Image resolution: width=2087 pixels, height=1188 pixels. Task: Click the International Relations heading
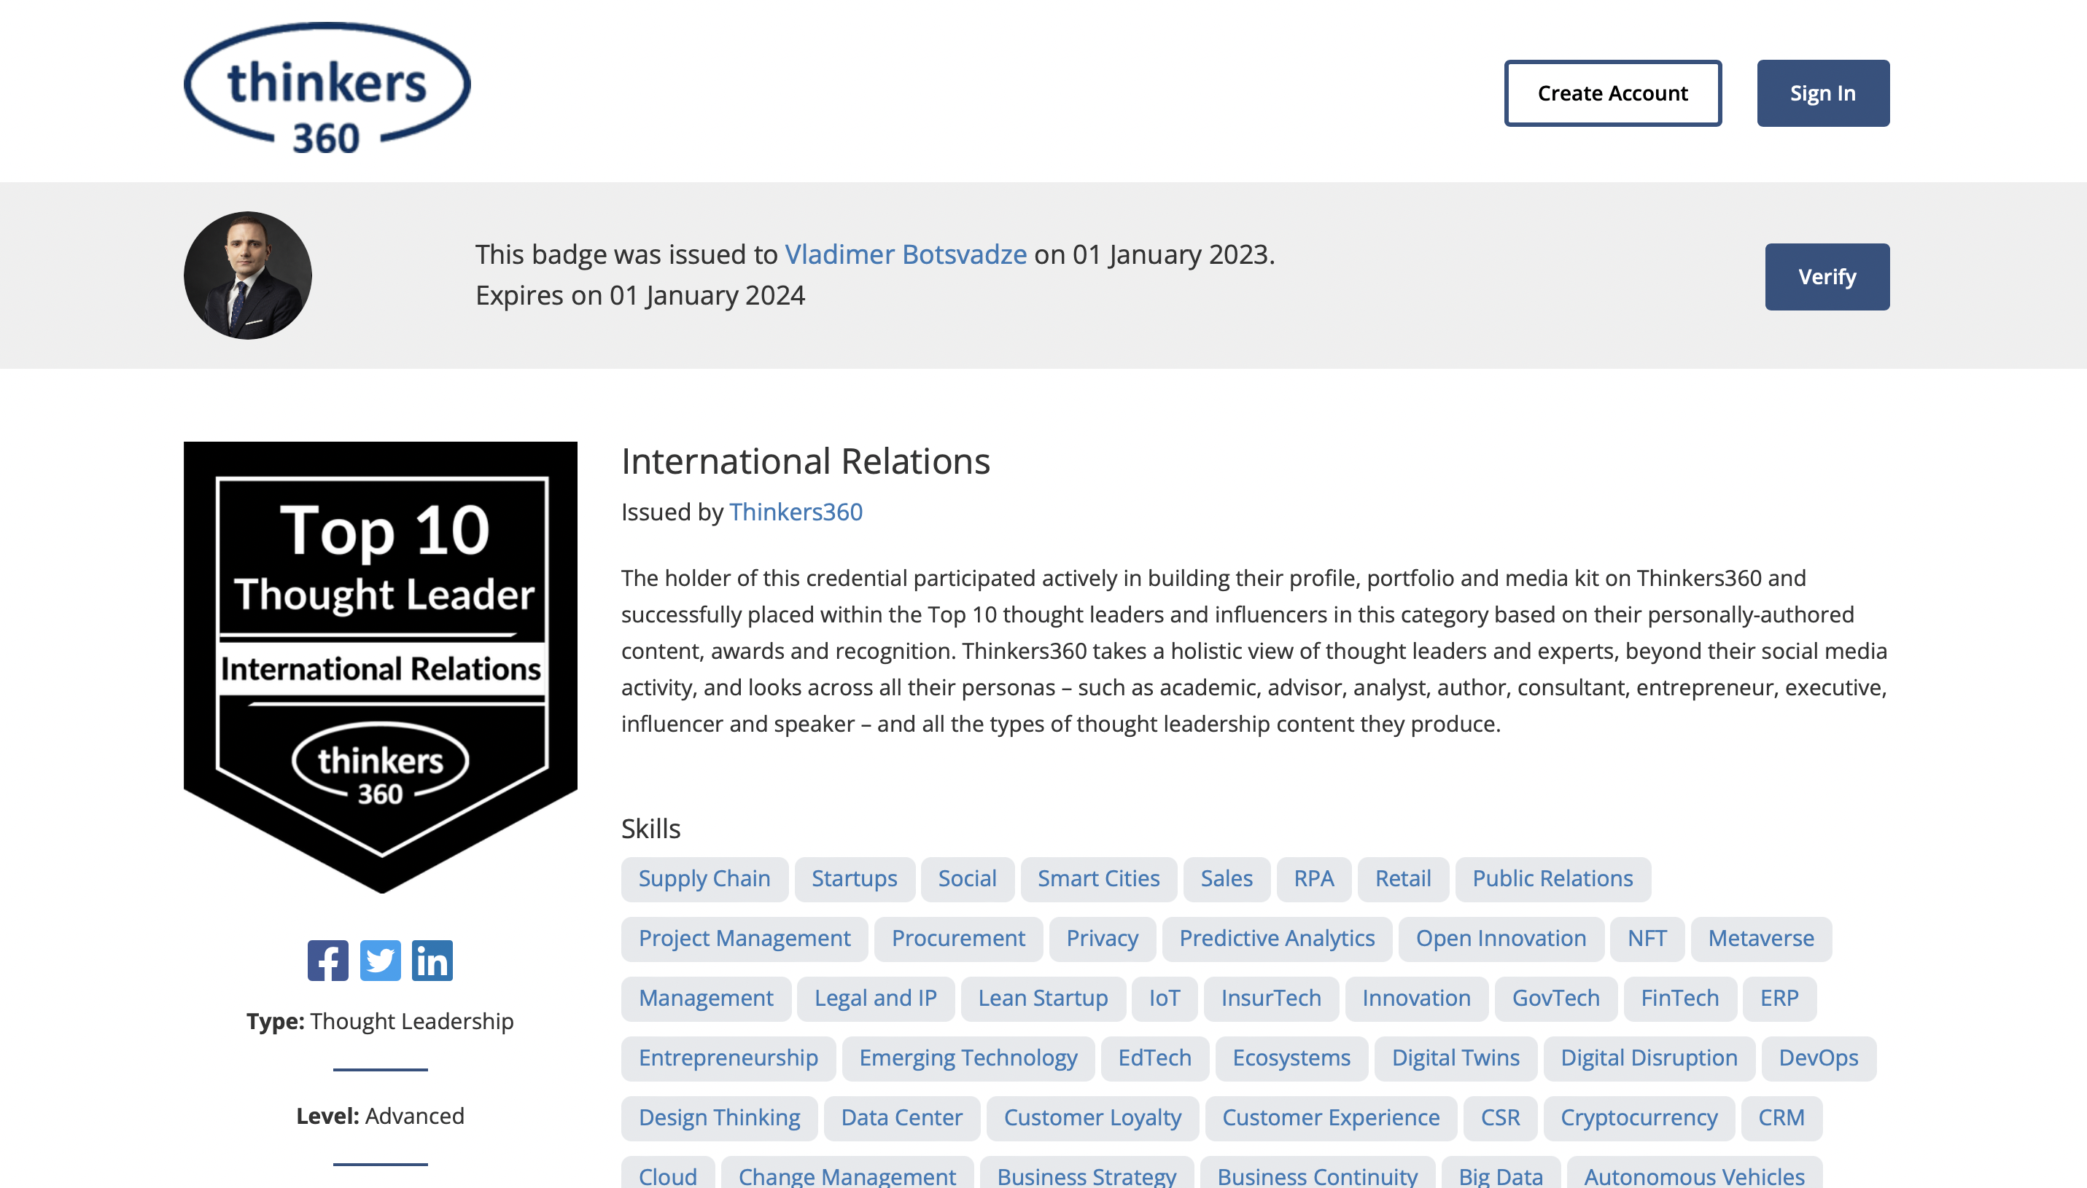pos(806,461)
